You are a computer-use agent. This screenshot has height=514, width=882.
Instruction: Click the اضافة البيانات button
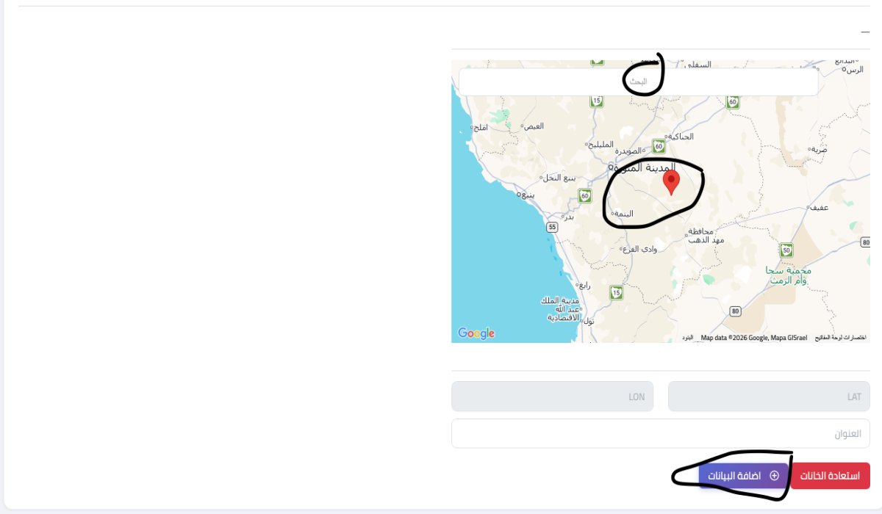click(743, 476)
